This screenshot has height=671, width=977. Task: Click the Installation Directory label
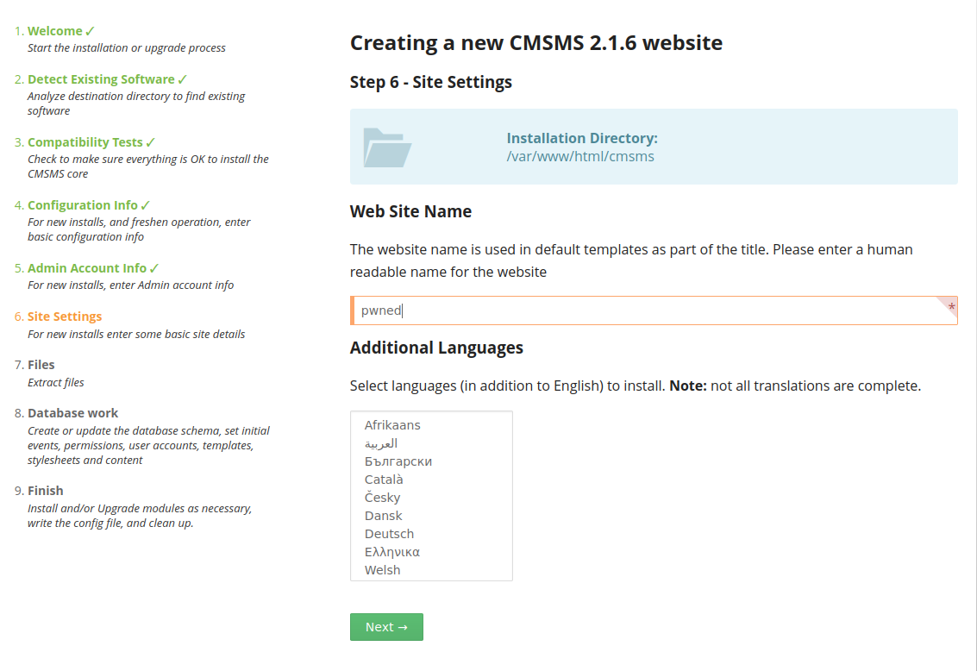point(582,138)
